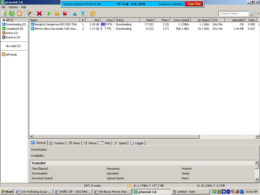Click the orange Pause torrent icon
Screen dimensions: 260x195
[57, 13]
